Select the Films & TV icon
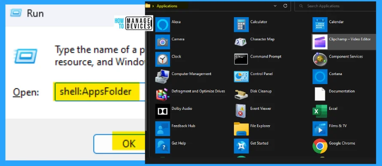382x166 pixels. [x=320, y=129]
